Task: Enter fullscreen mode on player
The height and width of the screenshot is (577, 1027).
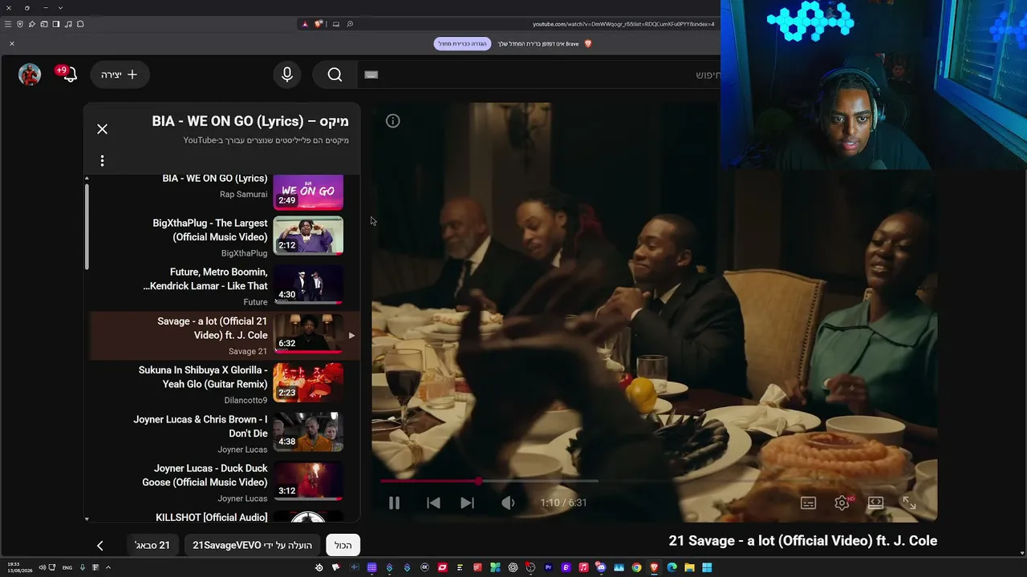Action: [x=909, y=503]
